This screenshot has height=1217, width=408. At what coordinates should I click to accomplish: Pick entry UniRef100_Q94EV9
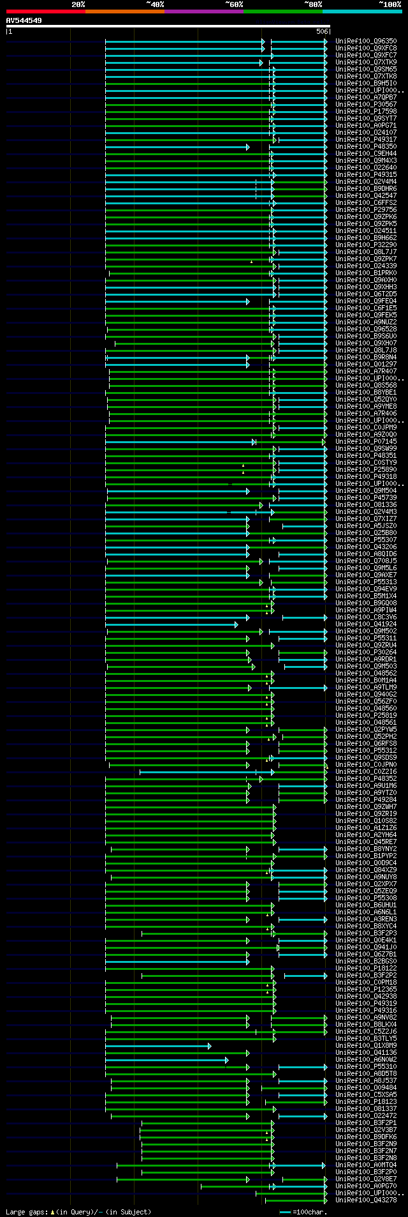[x=366, y=589]
